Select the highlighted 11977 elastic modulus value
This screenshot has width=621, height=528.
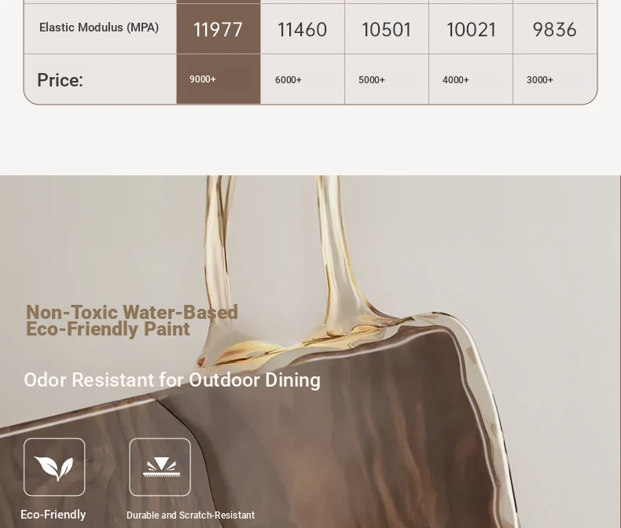[x=218, y=30]
